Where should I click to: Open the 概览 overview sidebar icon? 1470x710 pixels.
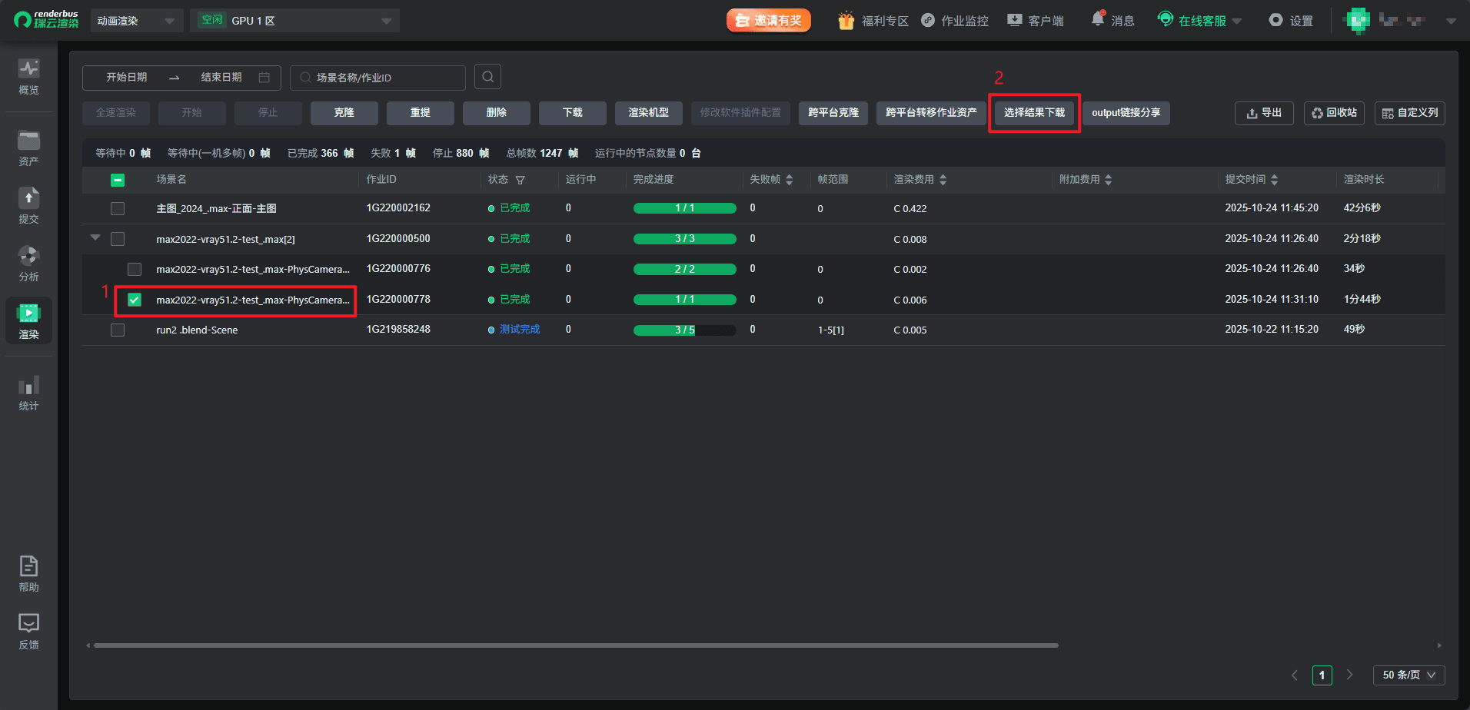click(x=28, y=77)
